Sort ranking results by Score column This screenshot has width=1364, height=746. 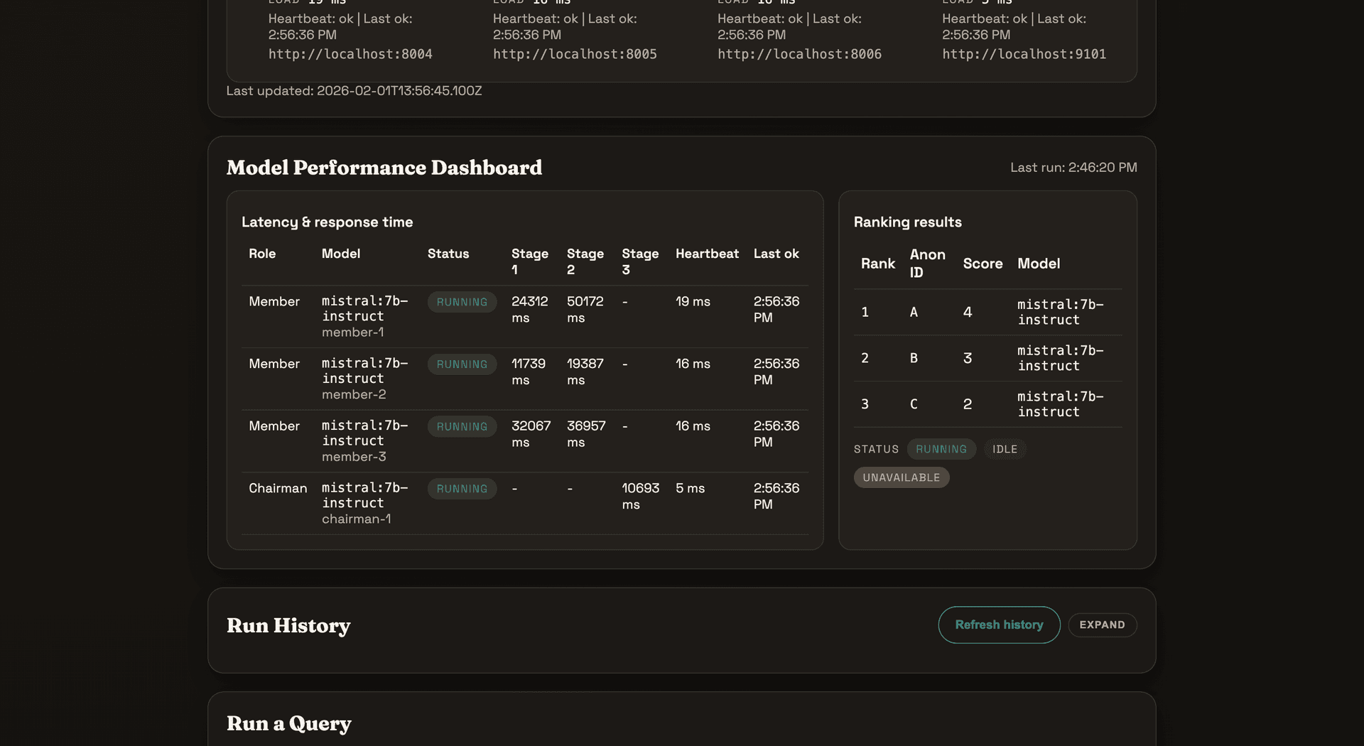[x=983, y=263]
